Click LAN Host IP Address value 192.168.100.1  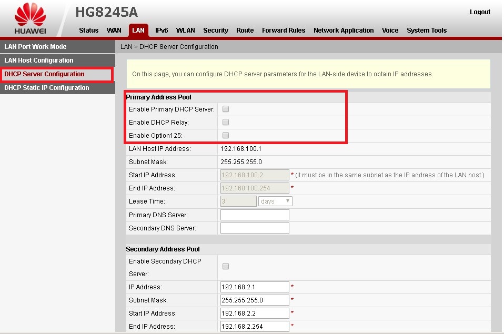click(241, 149)
